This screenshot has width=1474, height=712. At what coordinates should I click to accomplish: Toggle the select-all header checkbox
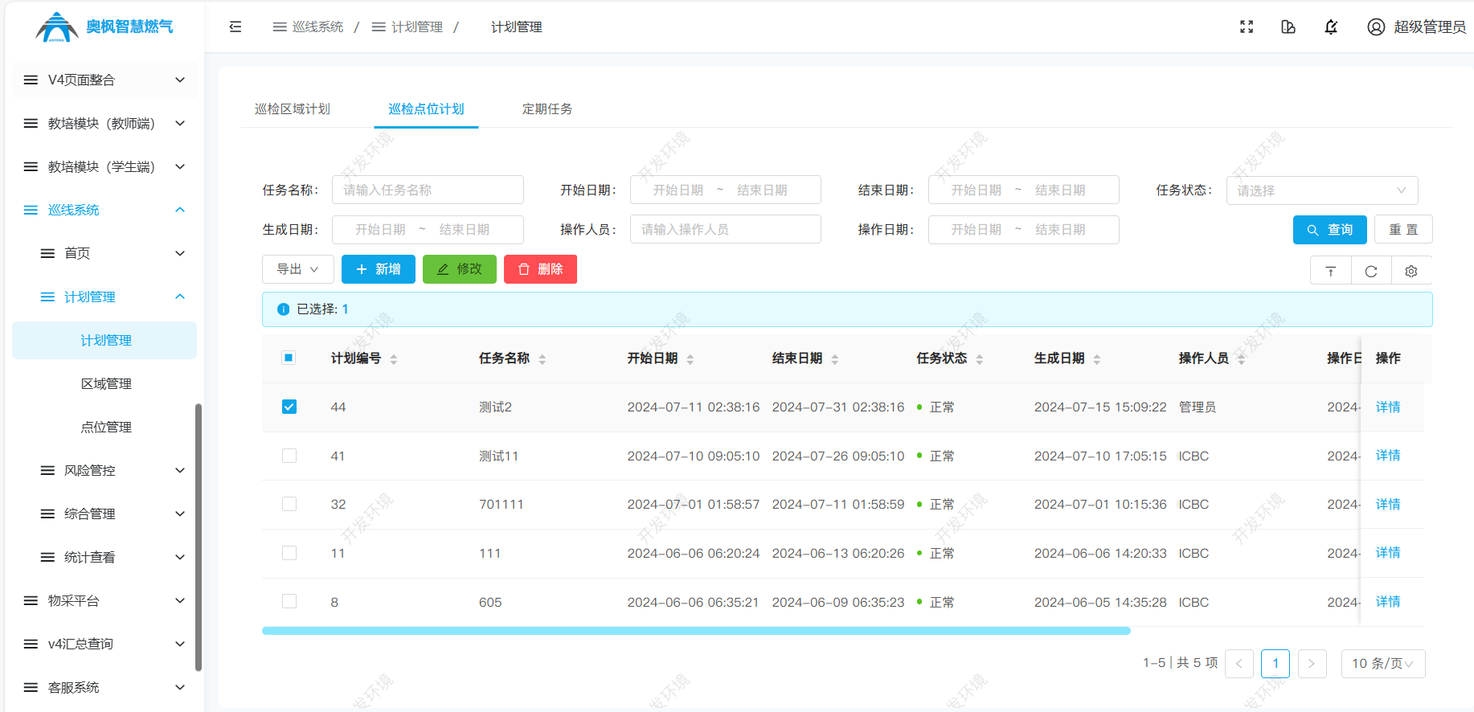coord(289,358)
